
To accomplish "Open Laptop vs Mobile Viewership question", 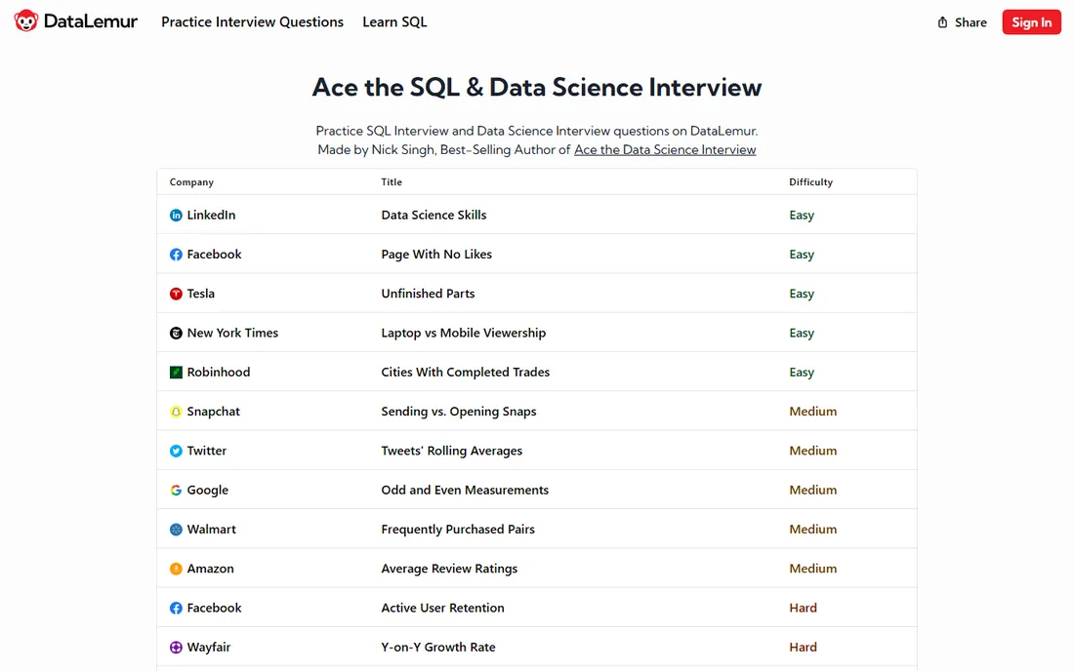I will point(463,334).
